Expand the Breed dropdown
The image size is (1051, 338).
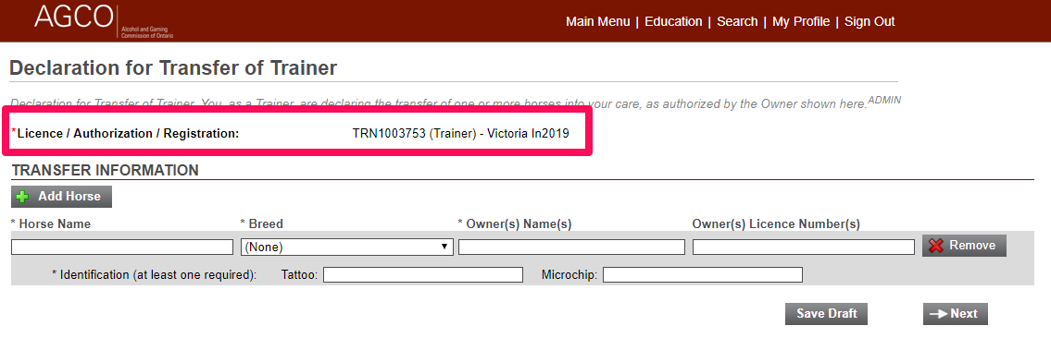347,247
